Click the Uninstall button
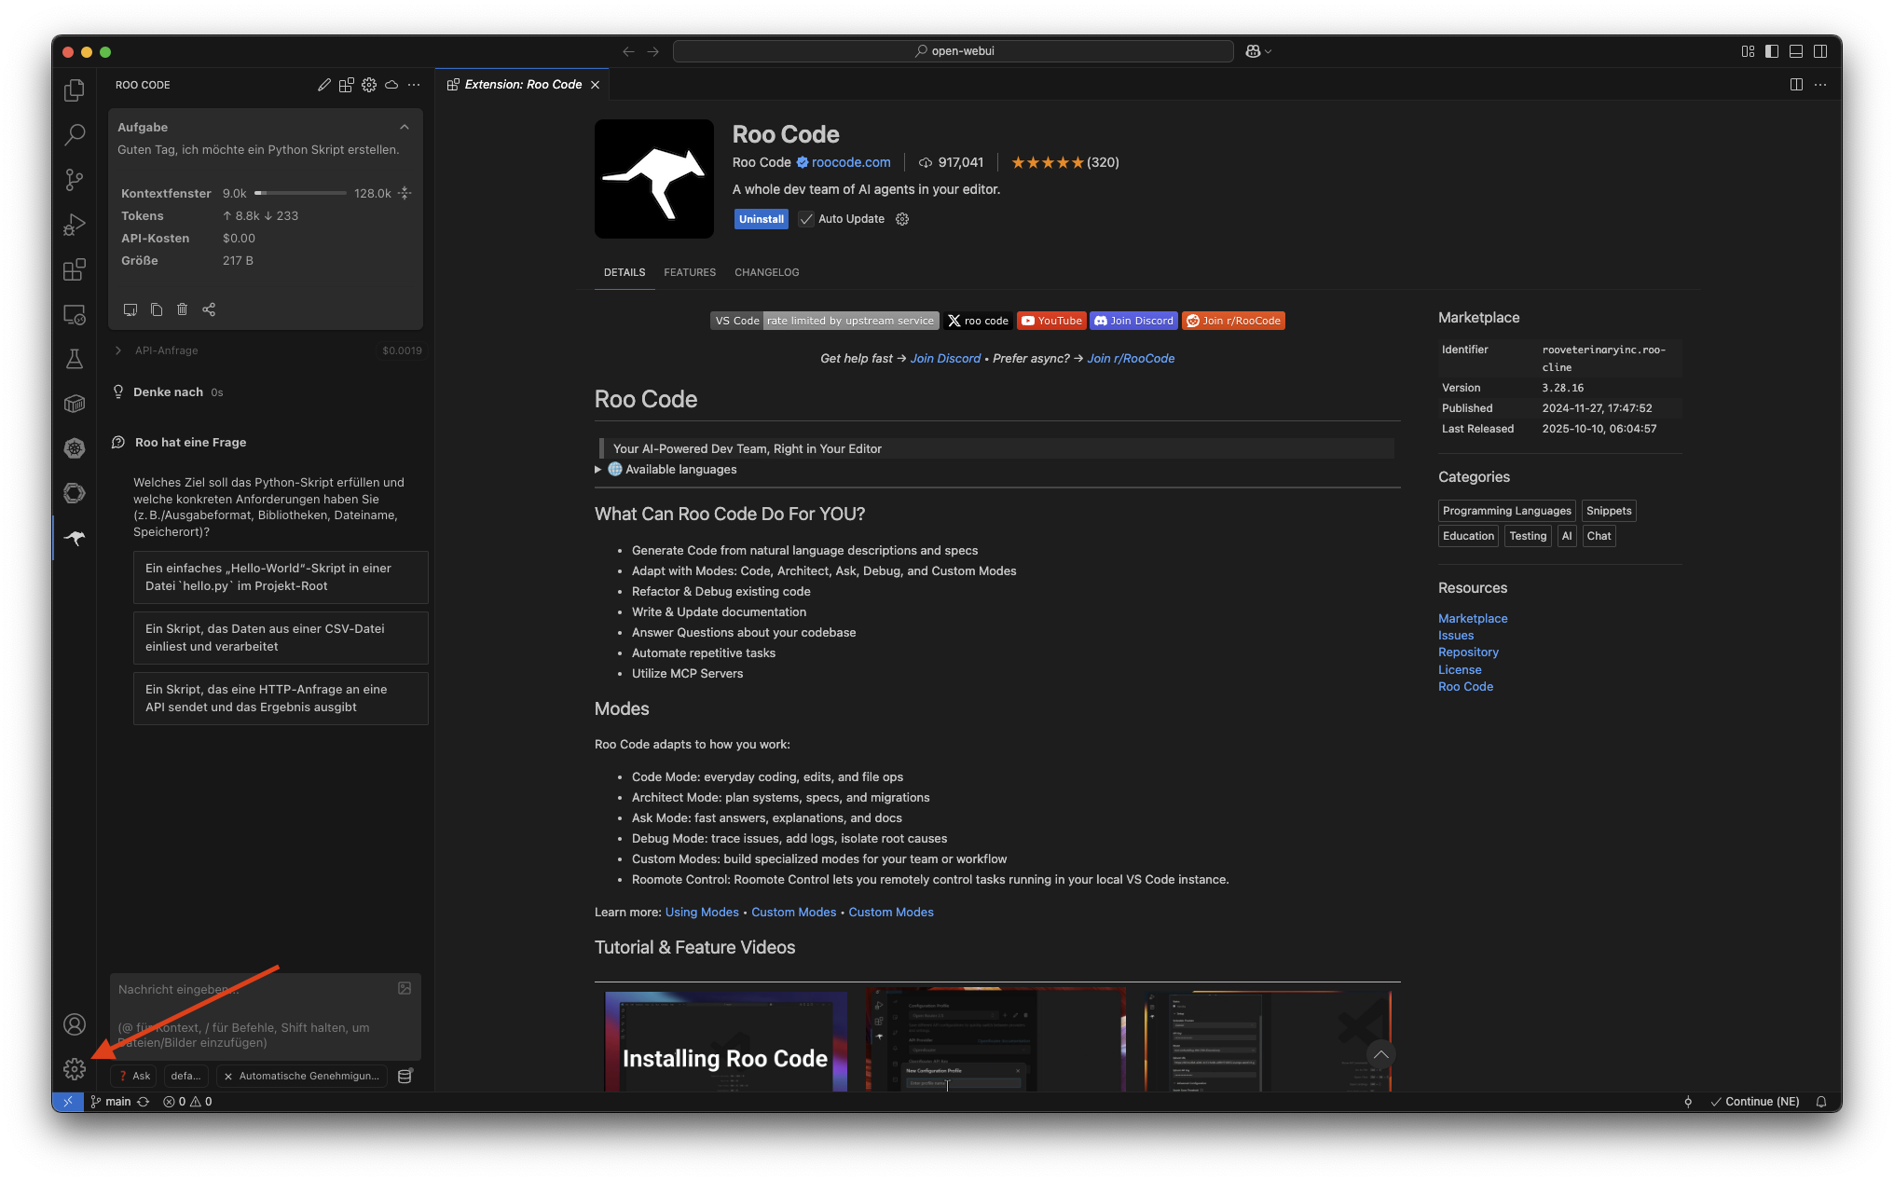The width and height of the screenshot is (1894, 1181). click(x=762, y=219)
